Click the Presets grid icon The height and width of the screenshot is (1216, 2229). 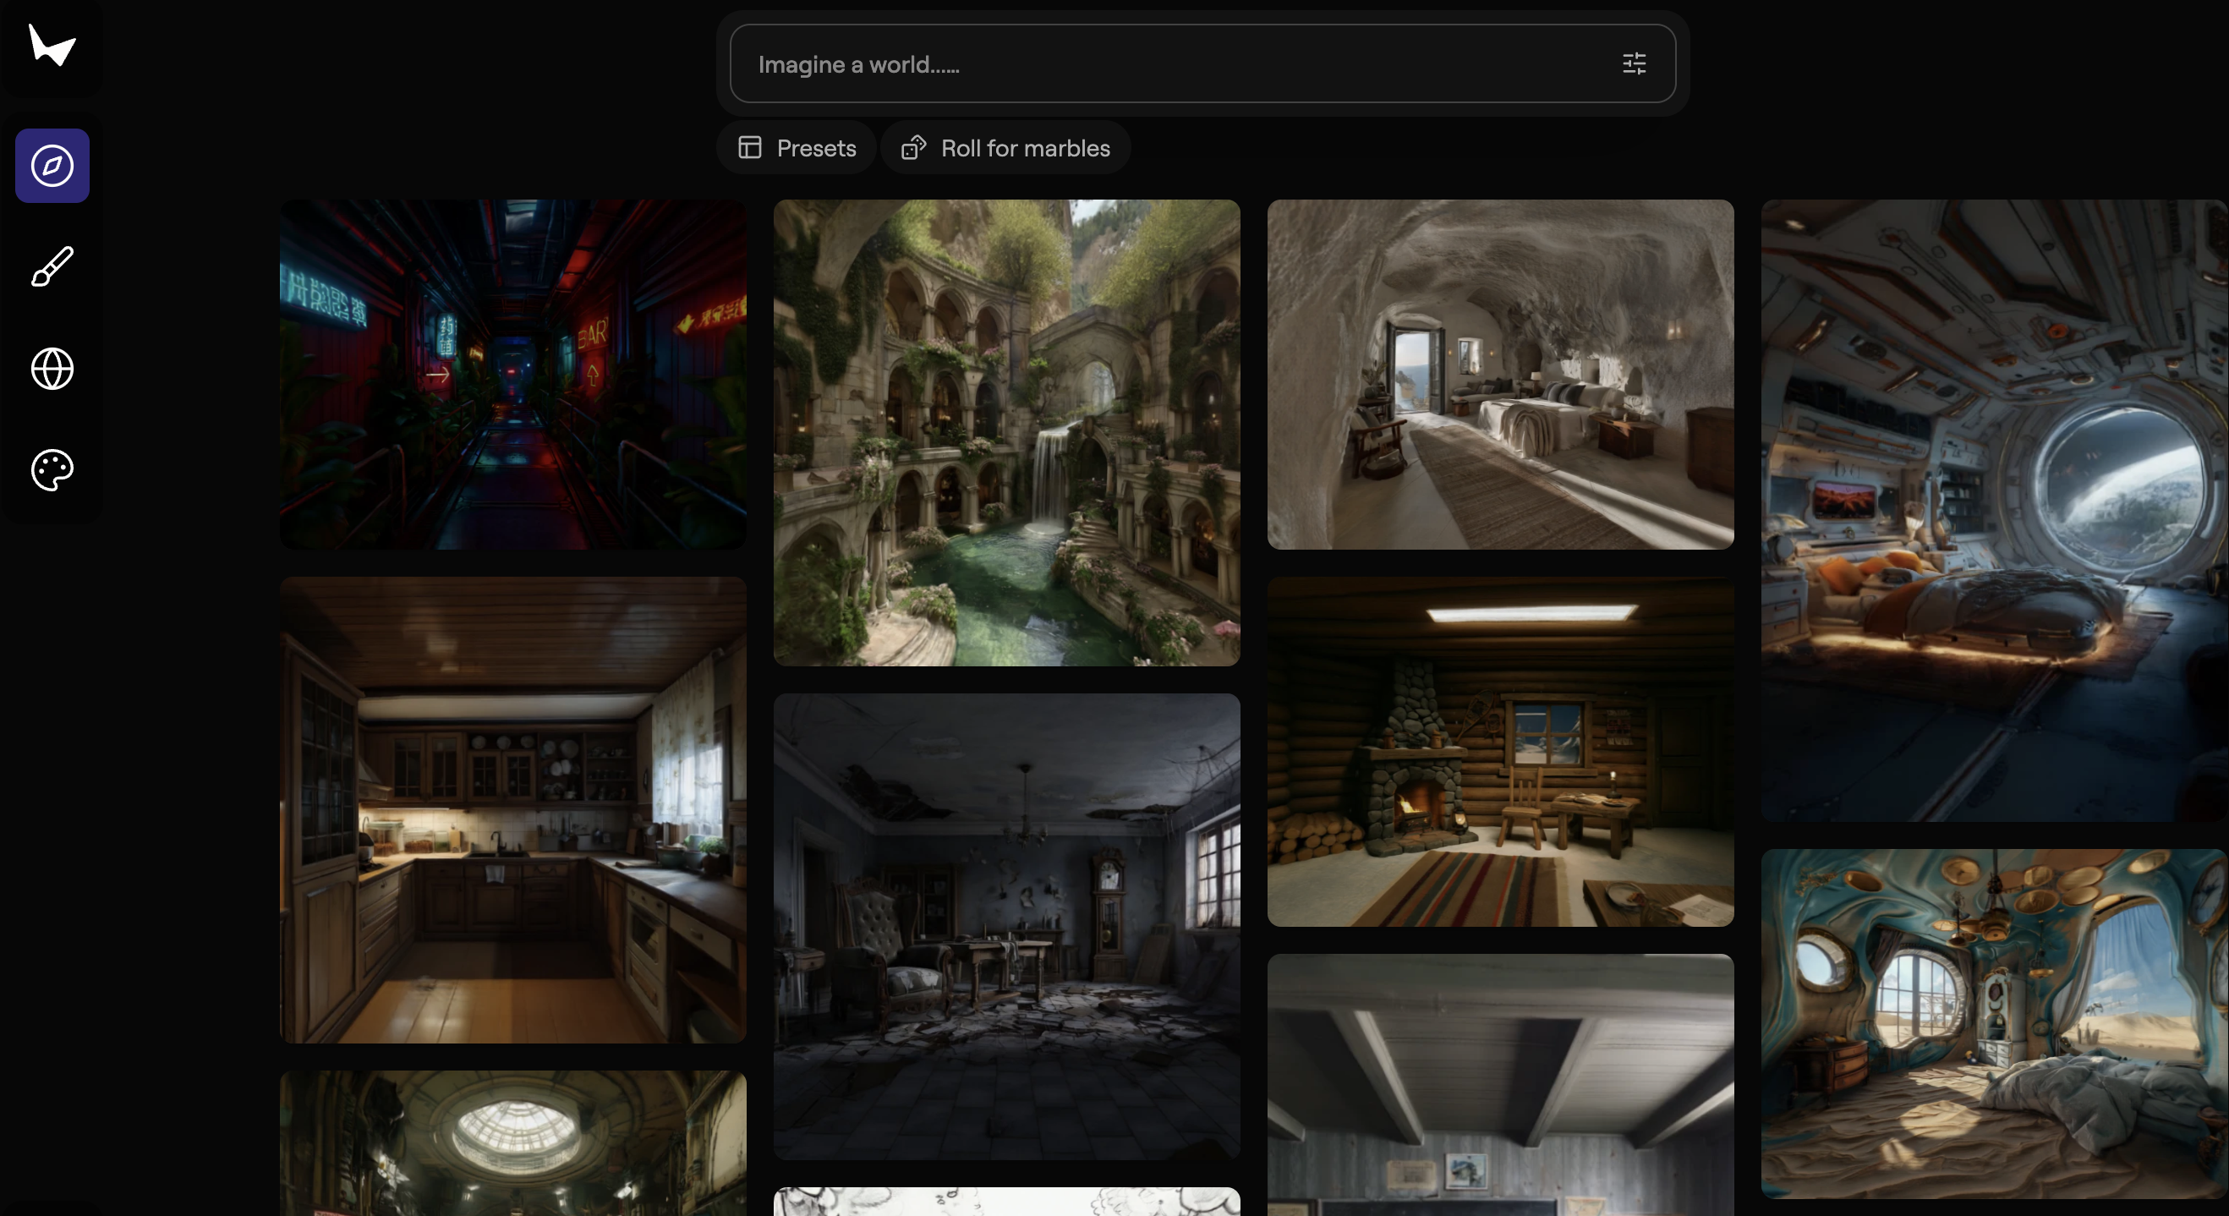click(x=750, y=148)
